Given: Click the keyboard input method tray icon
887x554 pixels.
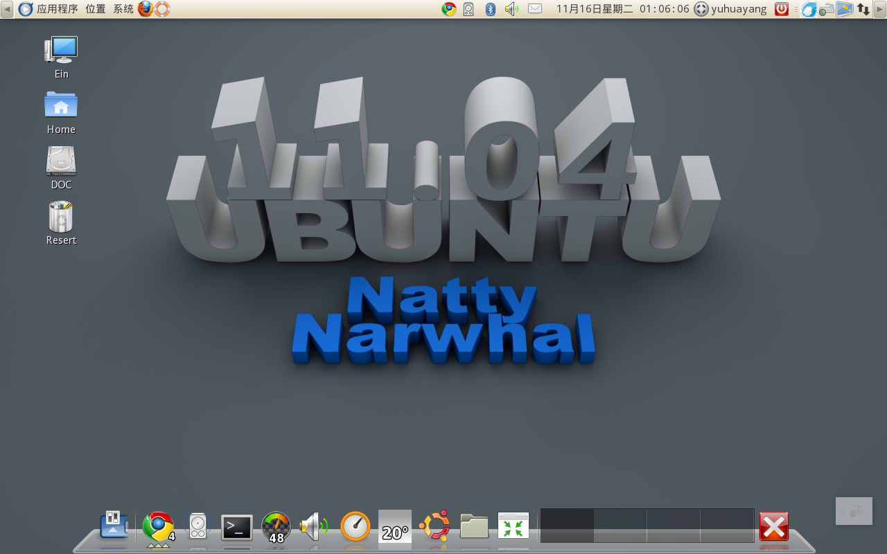Looking at the screenshot, I should tap(827, 9).
